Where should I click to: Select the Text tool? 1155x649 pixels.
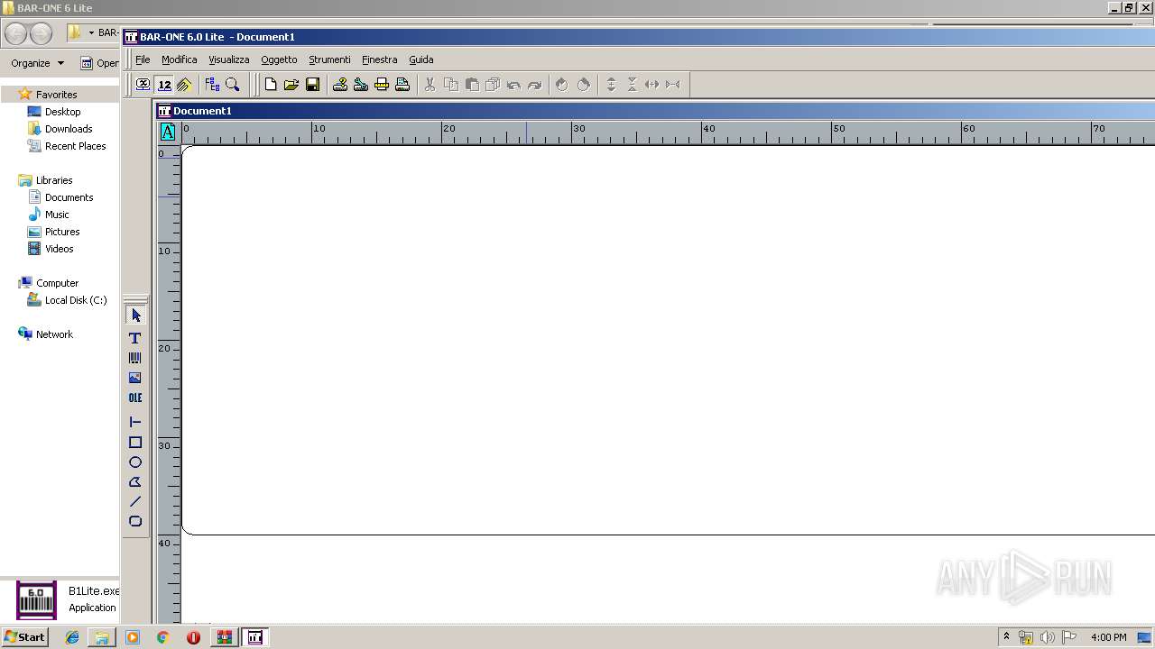(135, 338)
